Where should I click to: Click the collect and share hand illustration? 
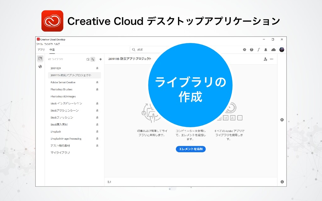coord(151,113)
